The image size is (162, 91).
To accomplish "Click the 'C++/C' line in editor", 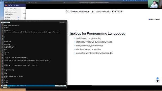I will pos(6,81).
